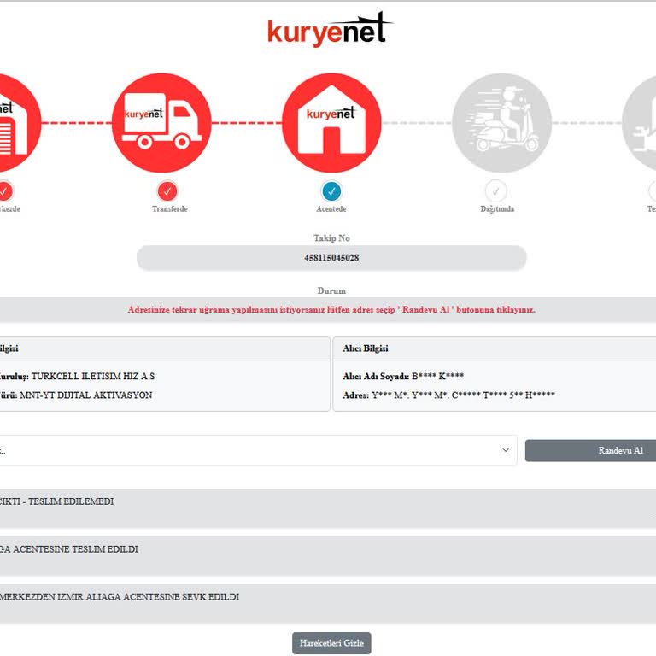656x656 pixels.
Task: Click the Transferde step label
Action: coord(169,208)
